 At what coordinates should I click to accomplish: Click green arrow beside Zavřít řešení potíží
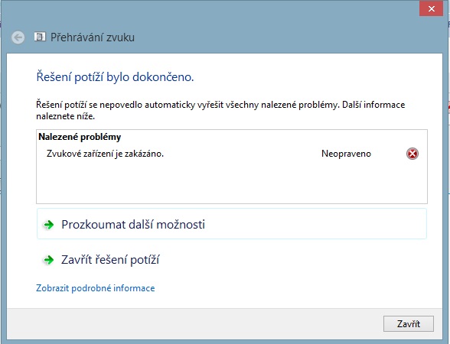[48, 260]
